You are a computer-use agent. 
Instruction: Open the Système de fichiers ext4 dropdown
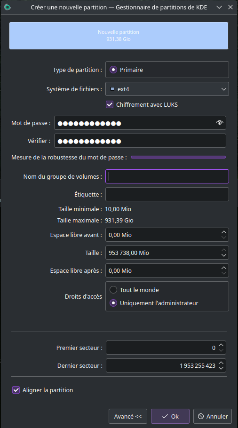[x=167, y=89]
